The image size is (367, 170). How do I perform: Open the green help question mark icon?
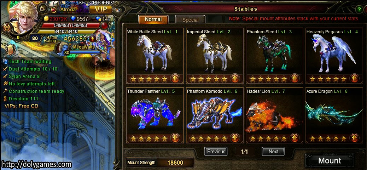(x=359, y=10)
